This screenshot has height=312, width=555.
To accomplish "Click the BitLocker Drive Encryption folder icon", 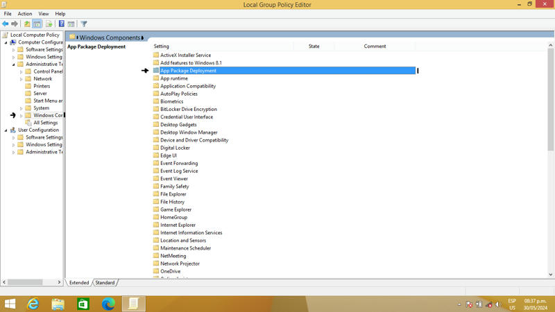I will coord(156,109).
